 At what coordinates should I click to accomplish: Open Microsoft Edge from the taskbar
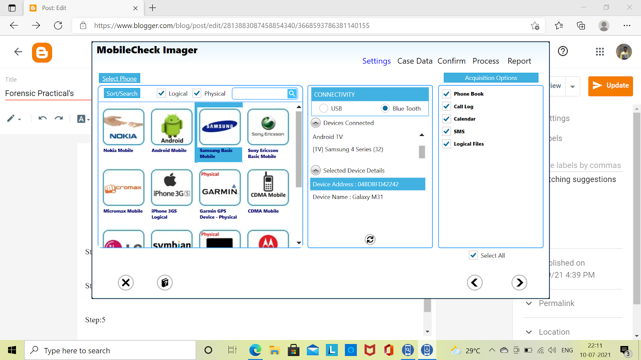255,350
